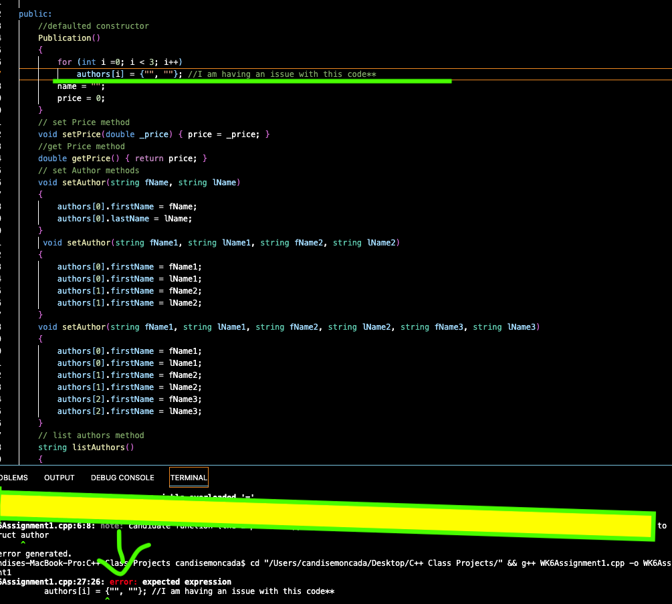Open the TERMINAL panel tab
This screenshot has height=604, width=672.
click(x=189, y=478)
